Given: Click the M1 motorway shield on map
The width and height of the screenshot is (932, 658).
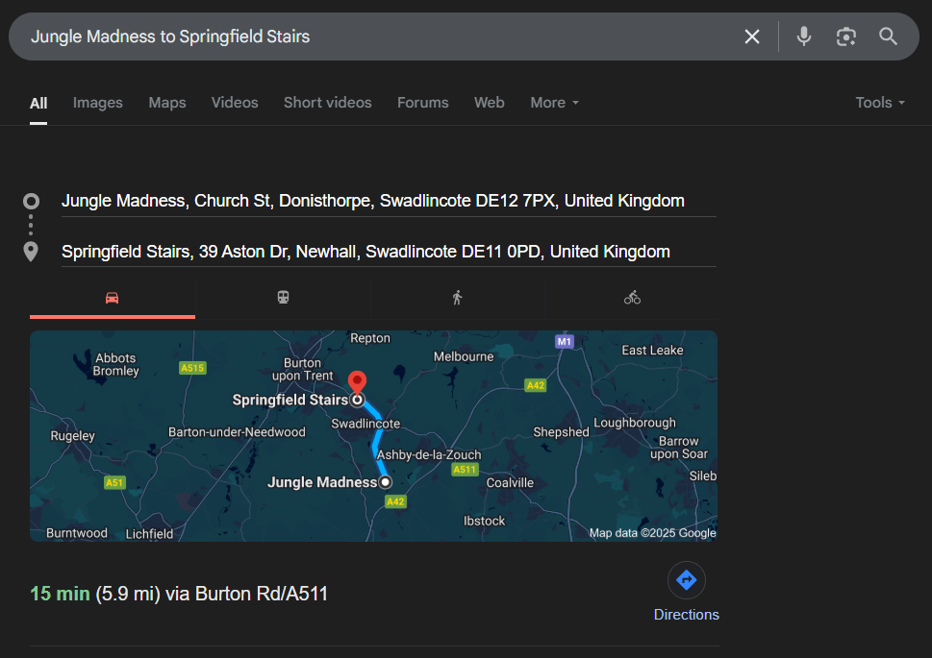Looking at the screenshot, I should (x=564, y=341).
